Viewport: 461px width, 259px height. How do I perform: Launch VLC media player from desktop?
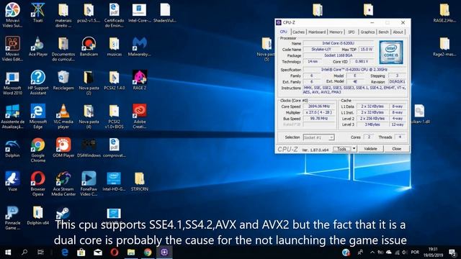pyautogui.click(x=63, y=117)
